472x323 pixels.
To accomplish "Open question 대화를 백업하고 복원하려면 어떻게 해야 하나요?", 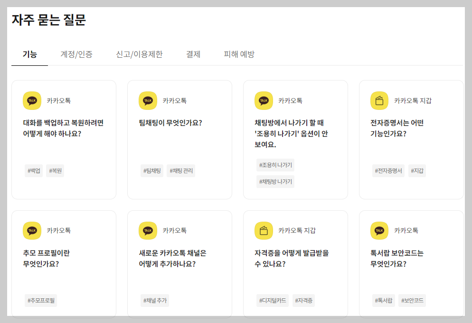I will (x=63, y=128).
